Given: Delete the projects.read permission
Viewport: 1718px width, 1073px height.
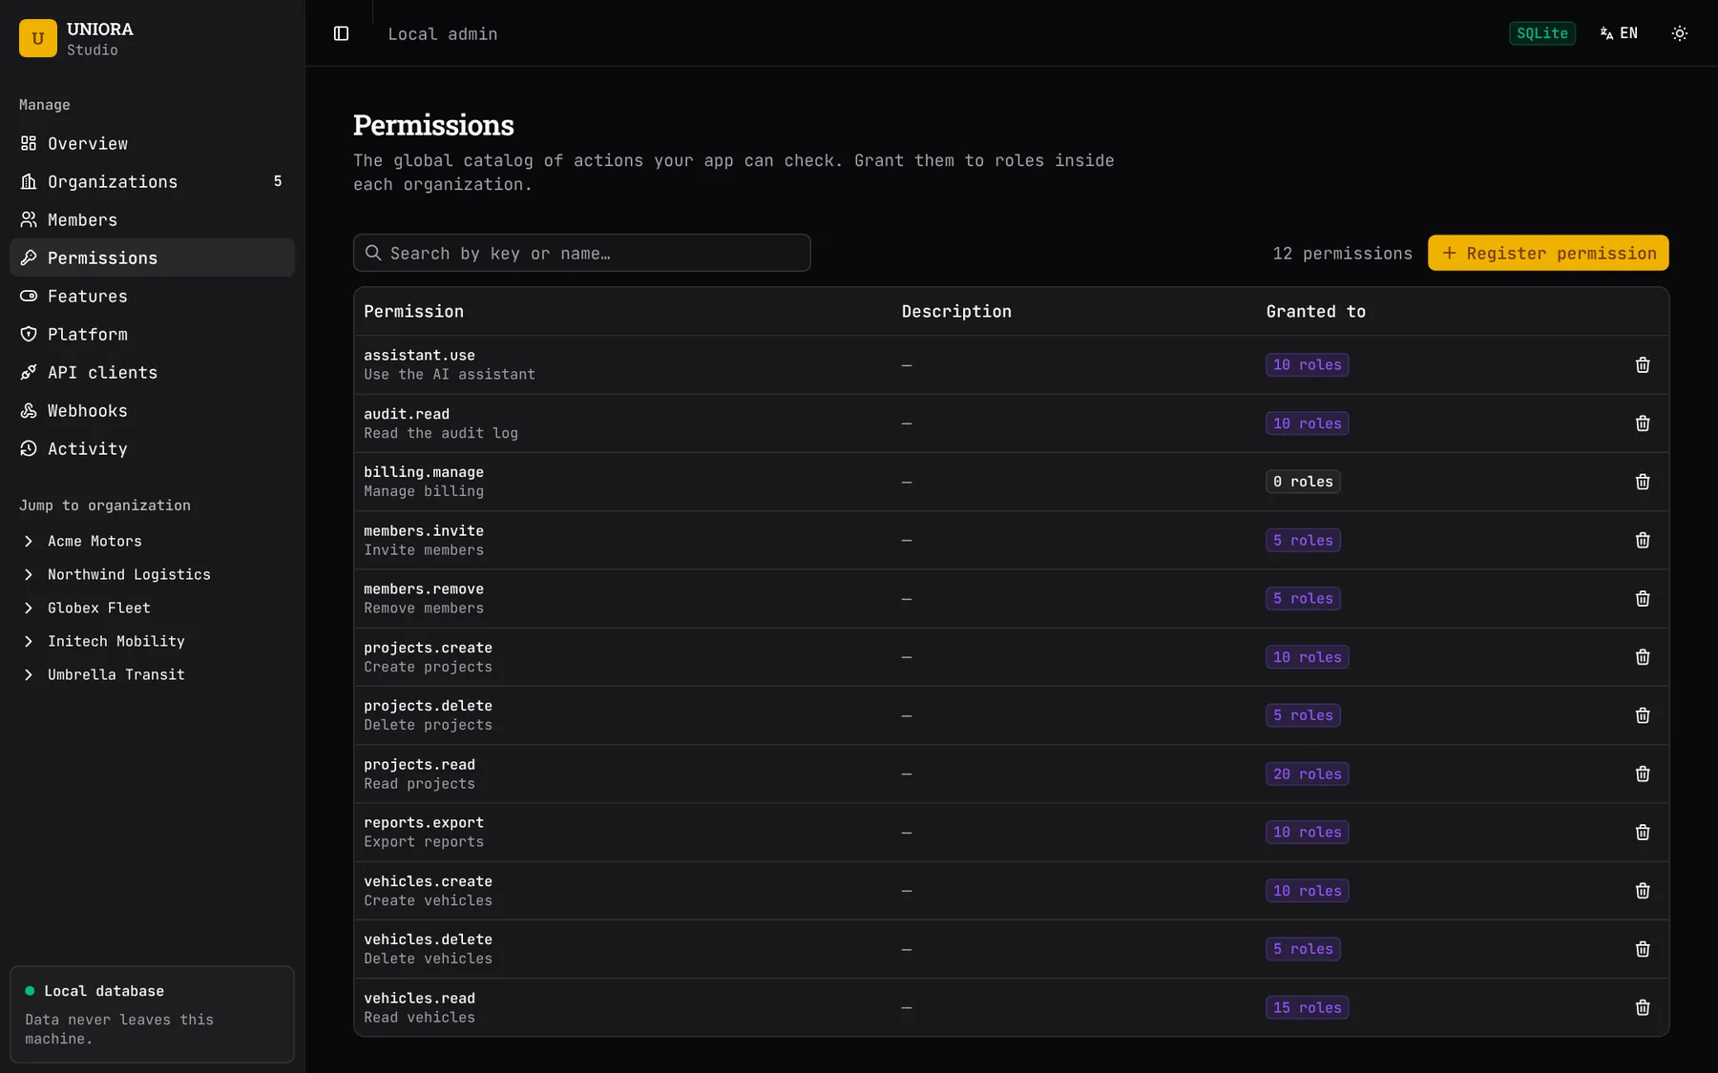Looking at the screenshot, I should tap(1643, 774).
